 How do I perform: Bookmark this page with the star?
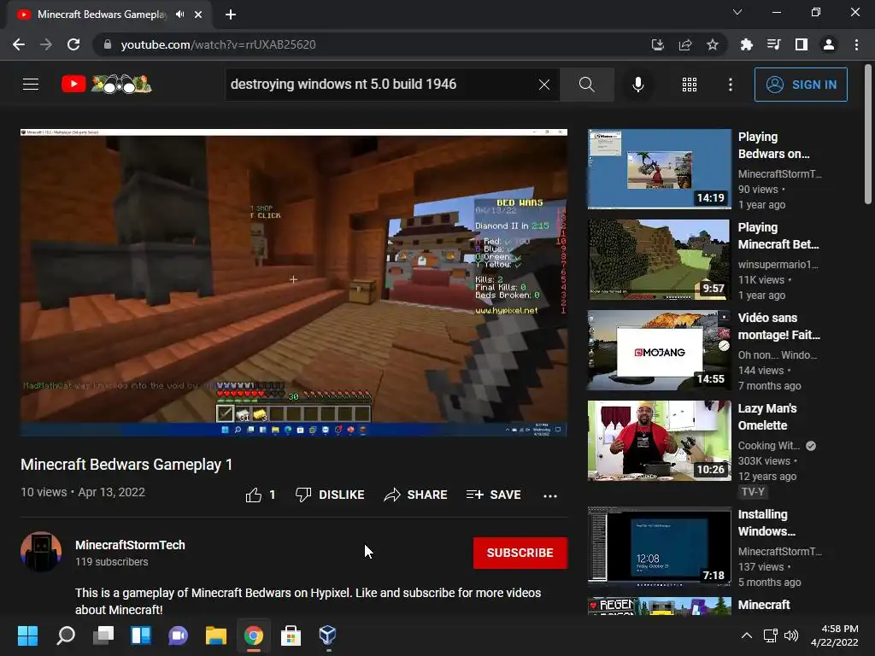(x=713, y=44)
